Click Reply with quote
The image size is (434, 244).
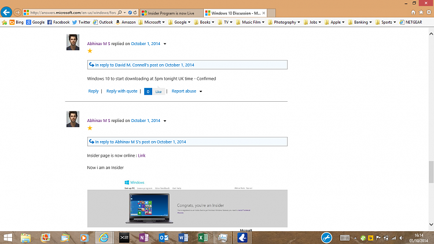point(122,91)
